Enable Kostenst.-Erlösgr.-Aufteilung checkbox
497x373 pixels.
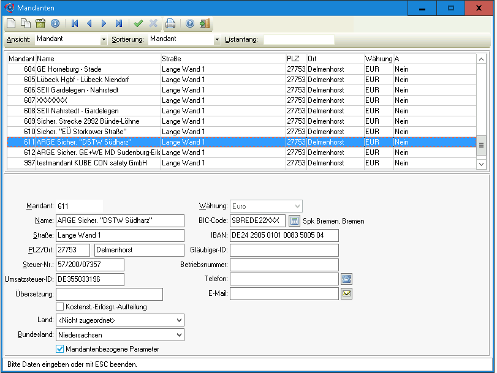pyautogui.click(x=60, y=306)
